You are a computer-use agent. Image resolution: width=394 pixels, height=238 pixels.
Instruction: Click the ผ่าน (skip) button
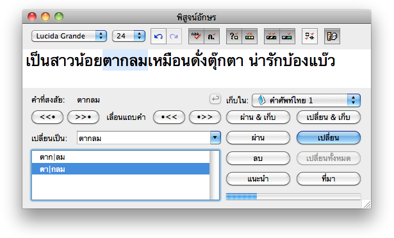[x=258, y=138]
